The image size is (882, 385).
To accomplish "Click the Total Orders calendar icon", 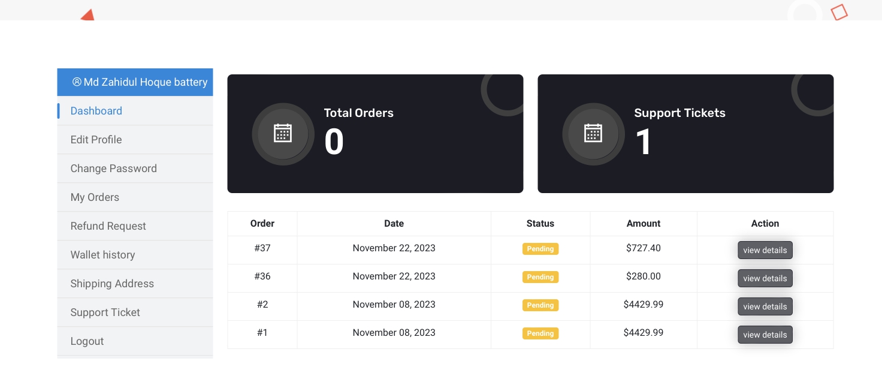I will tap(283, 133).
